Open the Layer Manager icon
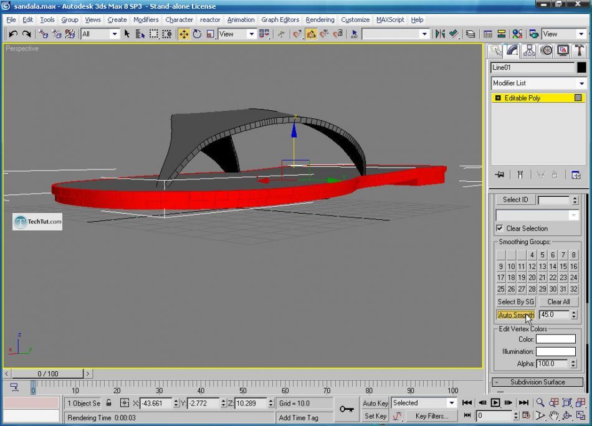The image size is (592, 426). [470, 34]
